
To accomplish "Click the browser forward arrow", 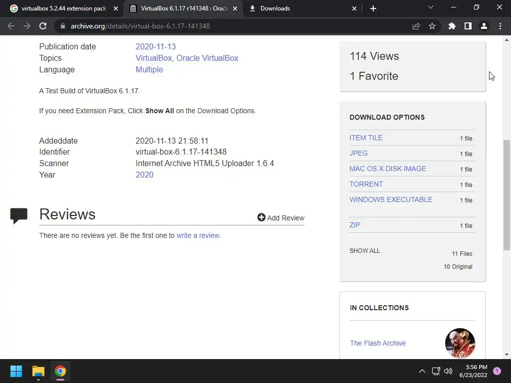I will click(27, 26).
